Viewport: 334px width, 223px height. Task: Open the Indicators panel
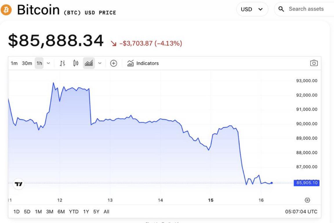click(143, 63)
